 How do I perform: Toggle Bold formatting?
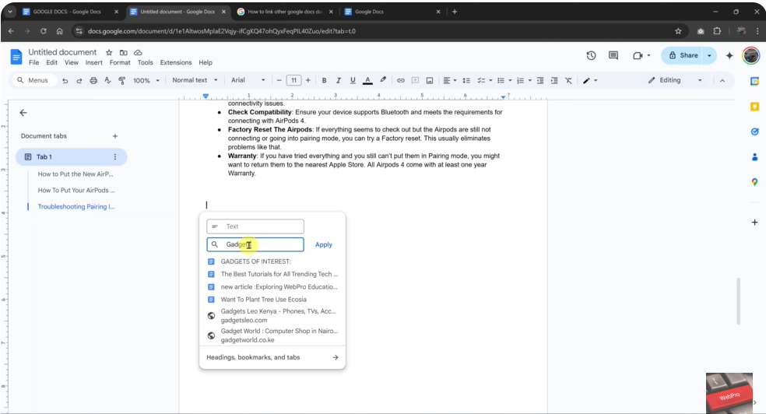324,81
